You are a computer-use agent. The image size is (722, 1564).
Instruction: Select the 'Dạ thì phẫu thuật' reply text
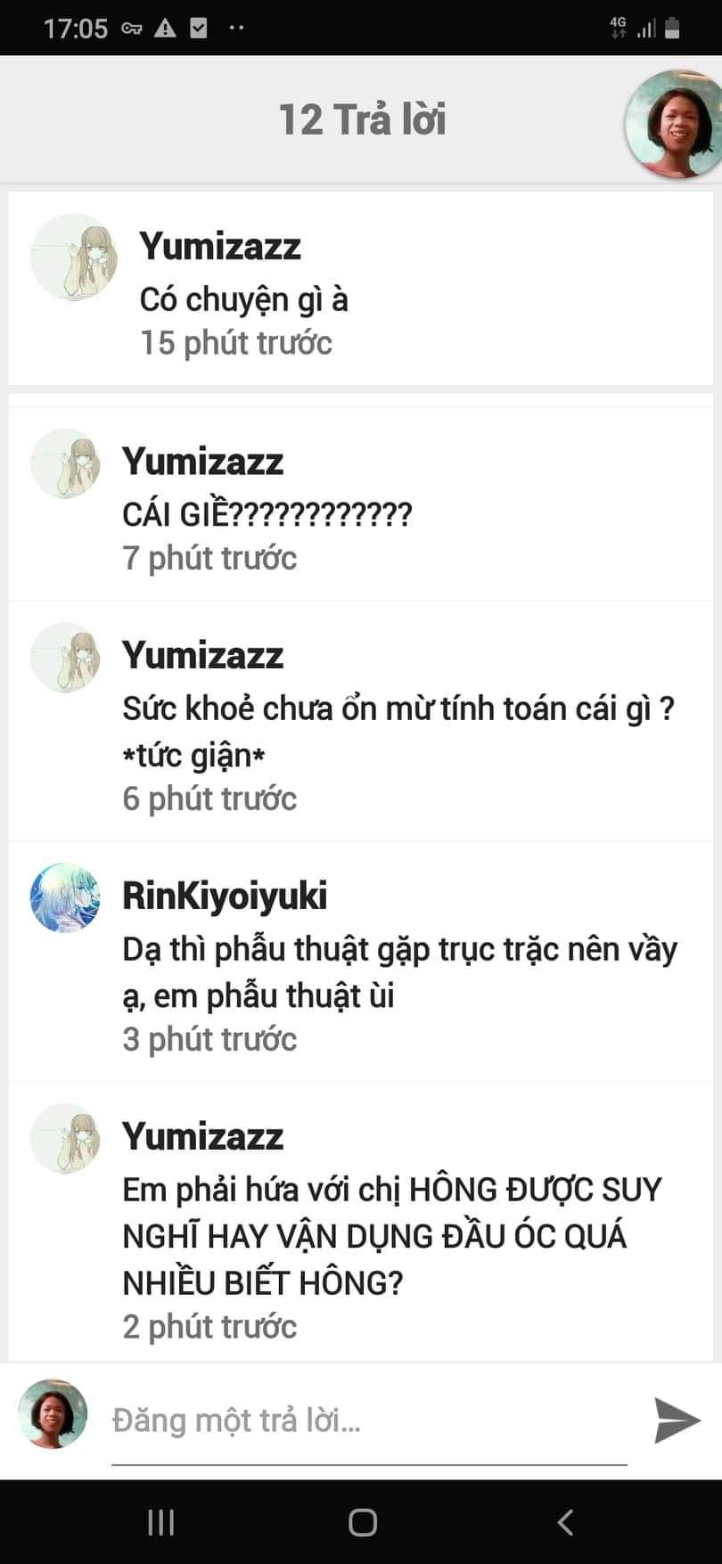pyautogui.click(x=399, y=972)
